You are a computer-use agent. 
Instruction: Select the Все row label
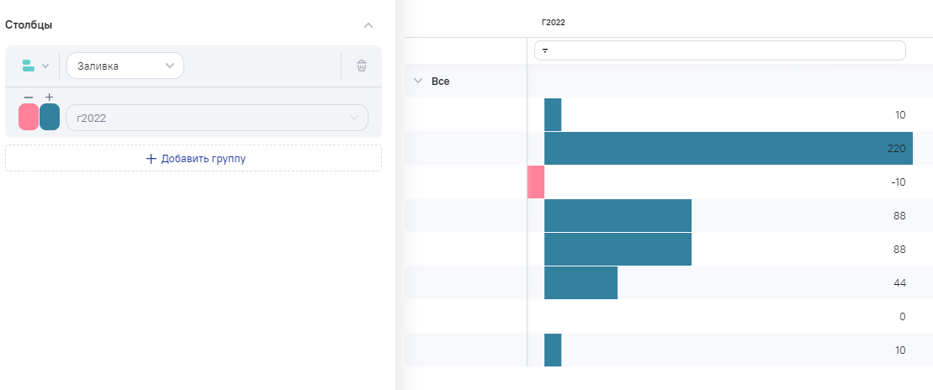coord(440,82)
